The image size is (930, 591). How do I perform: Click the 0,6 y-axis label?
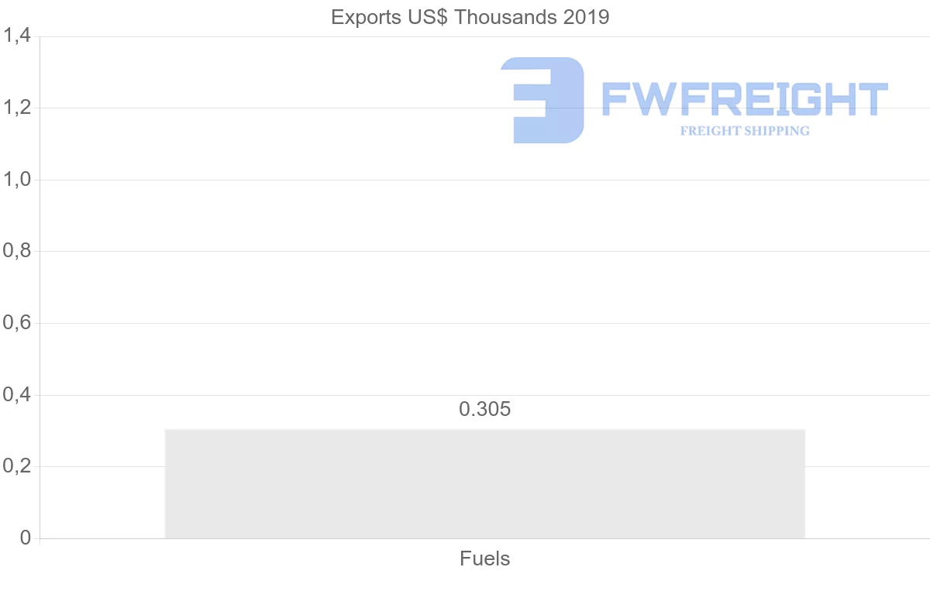[x=16, y=323]
